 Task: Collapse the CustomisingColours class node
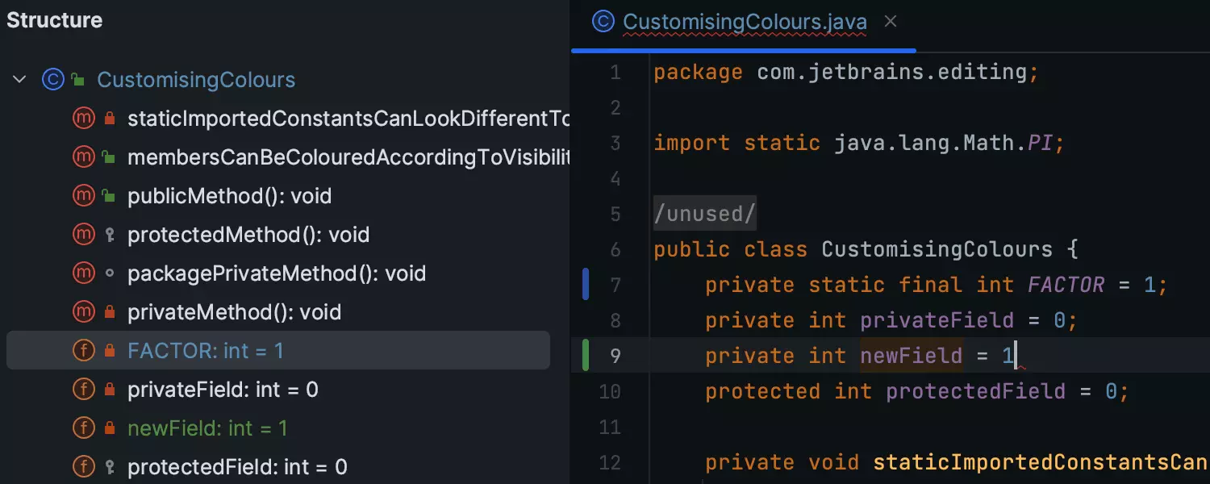point(19,80)
